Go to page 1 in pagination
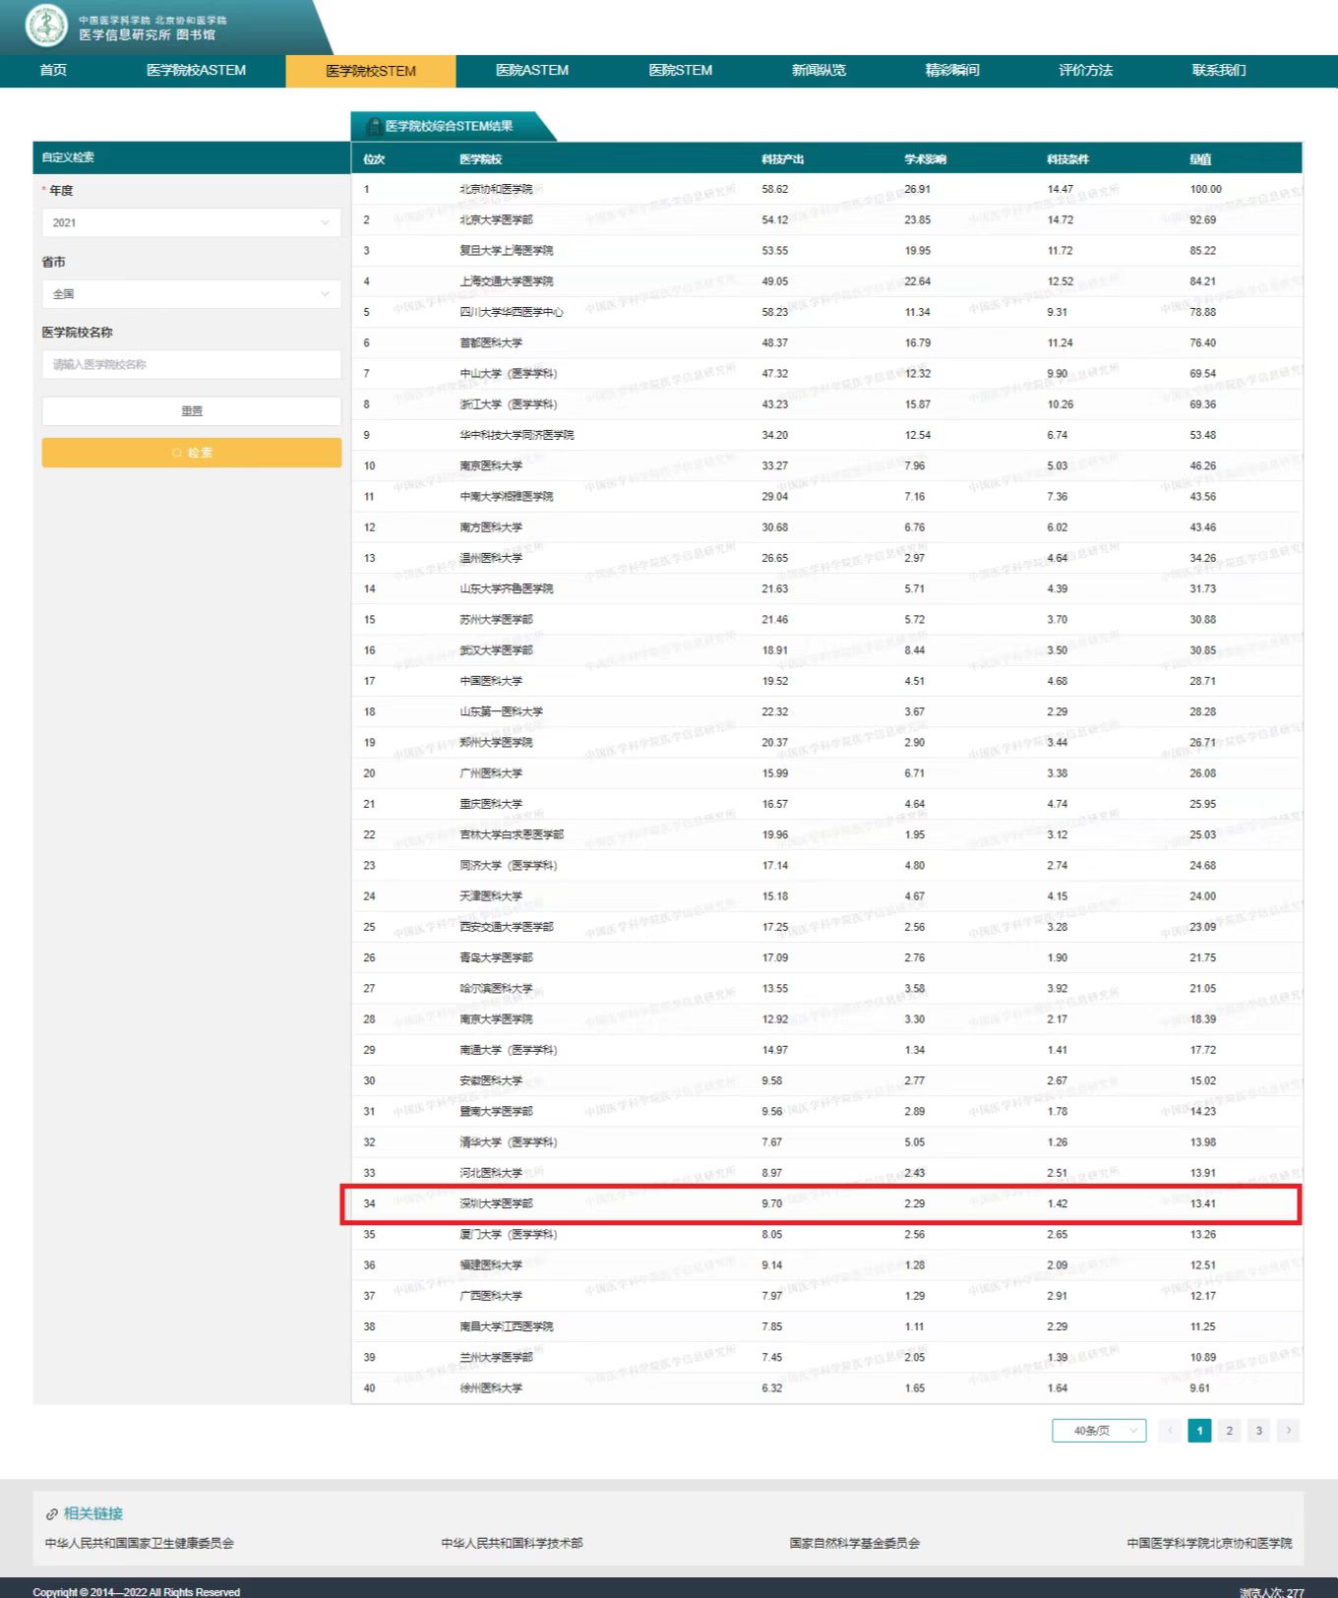 click(1199, 1431)
